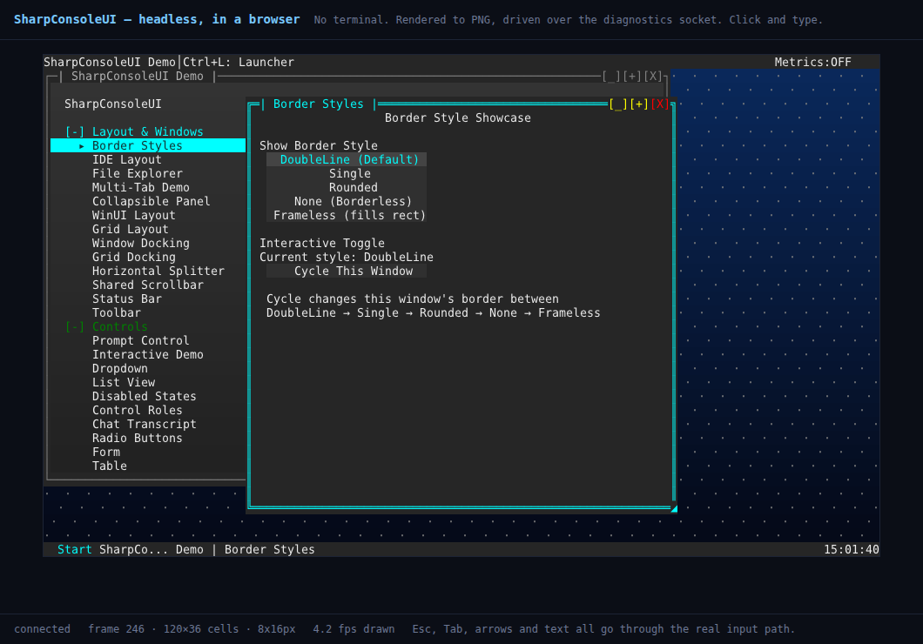Select Chat Transcript entry

pos(145,424)
